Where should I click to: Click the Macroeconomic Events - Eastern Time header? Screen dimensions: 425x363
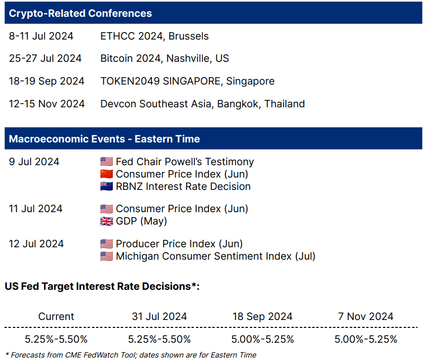(x=104, y=139)
